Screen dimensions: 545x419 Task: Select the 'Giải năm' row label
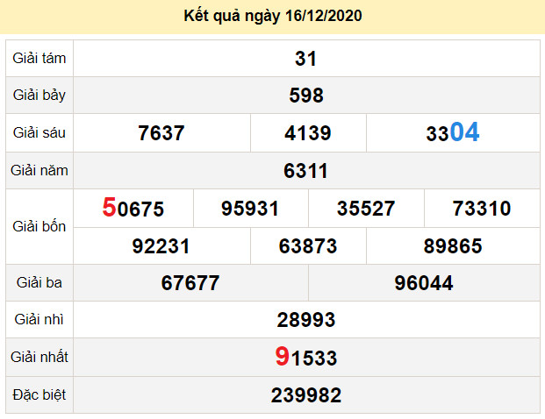[39, 171]
